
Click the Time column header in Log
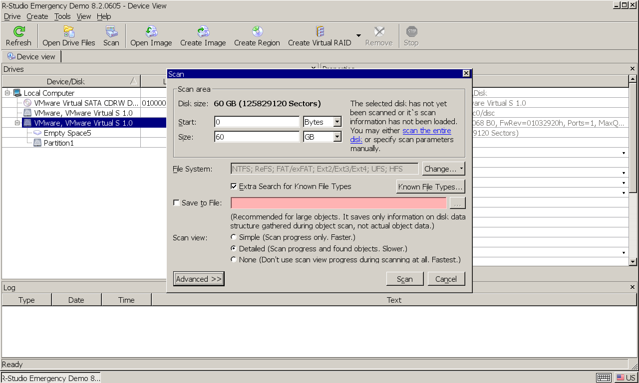tap(126, 300)
